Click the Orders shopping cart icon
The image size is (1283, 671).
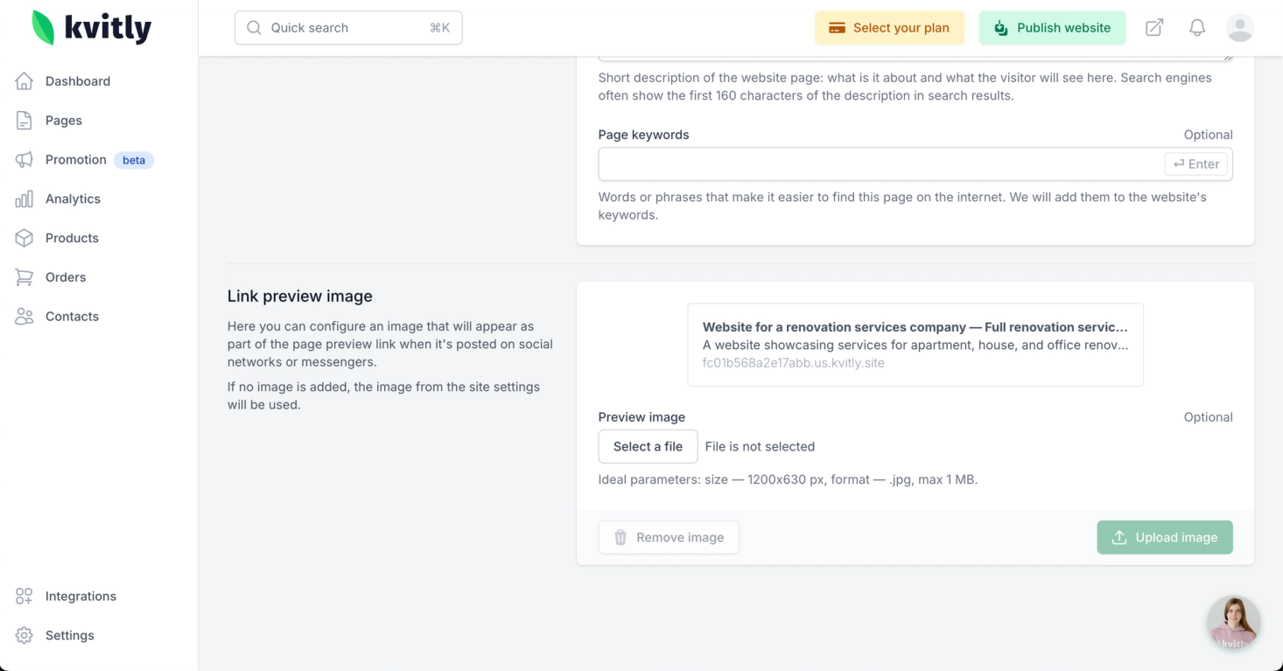click(25, 277)
